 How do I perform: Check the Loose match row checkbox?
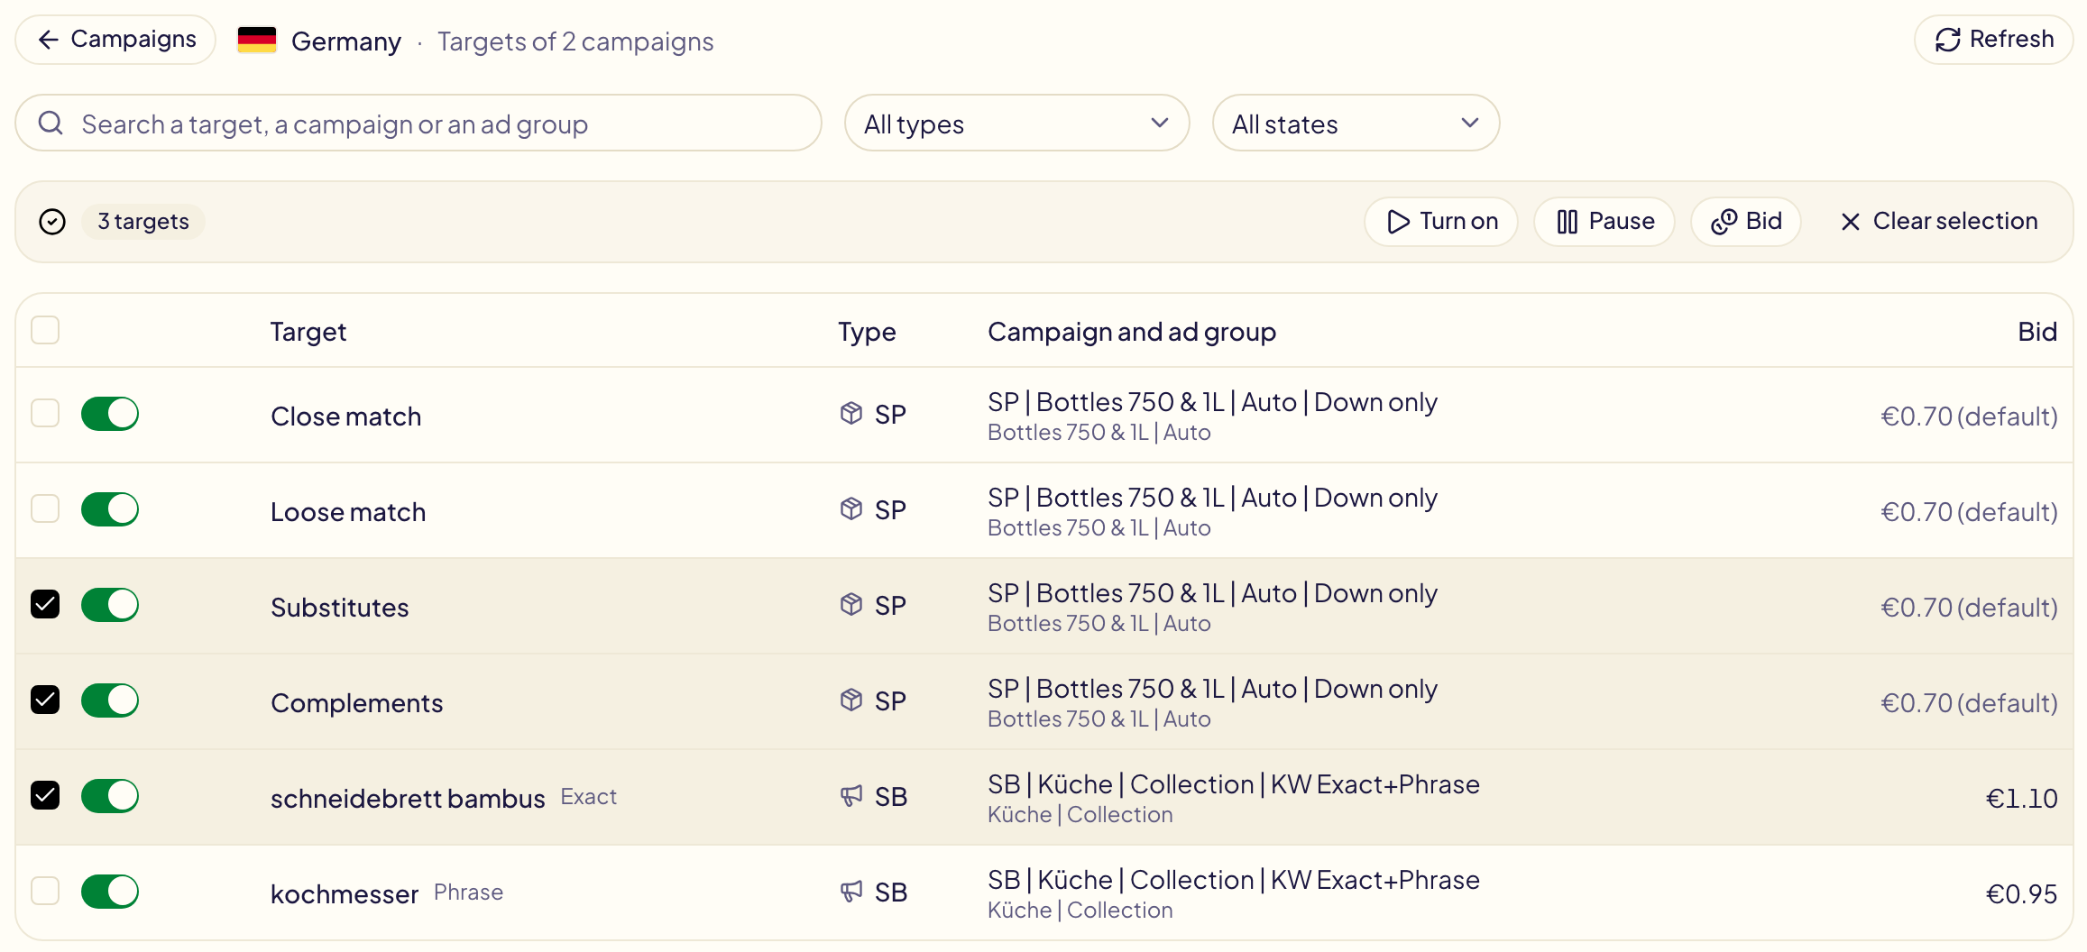click(x=45, y=508)
